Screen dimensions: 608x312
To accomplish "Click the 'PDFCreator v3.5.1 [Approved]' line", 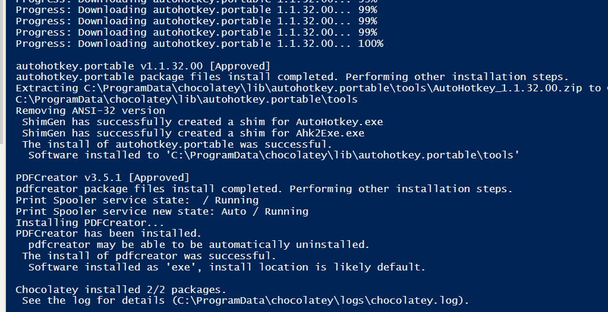I will coord(102,178).
